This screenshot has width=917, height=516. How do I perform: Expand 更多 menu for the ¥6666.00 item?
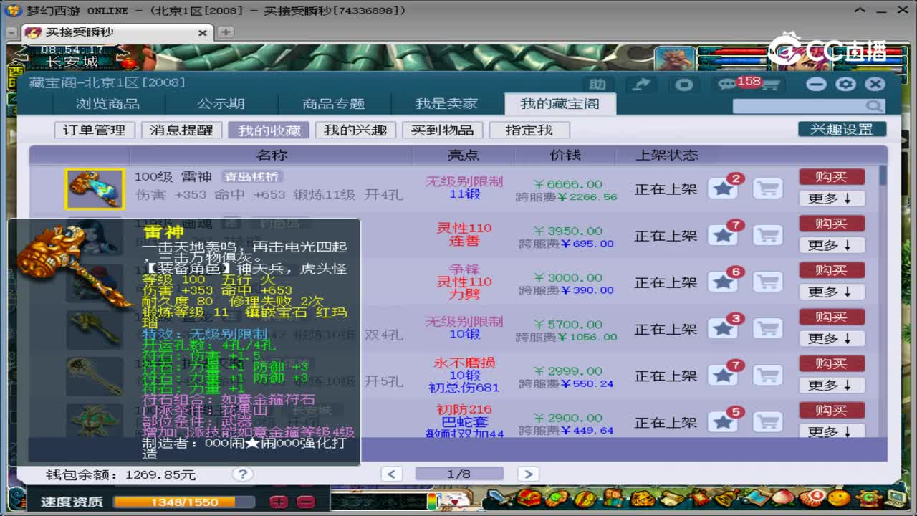point(832,199)
